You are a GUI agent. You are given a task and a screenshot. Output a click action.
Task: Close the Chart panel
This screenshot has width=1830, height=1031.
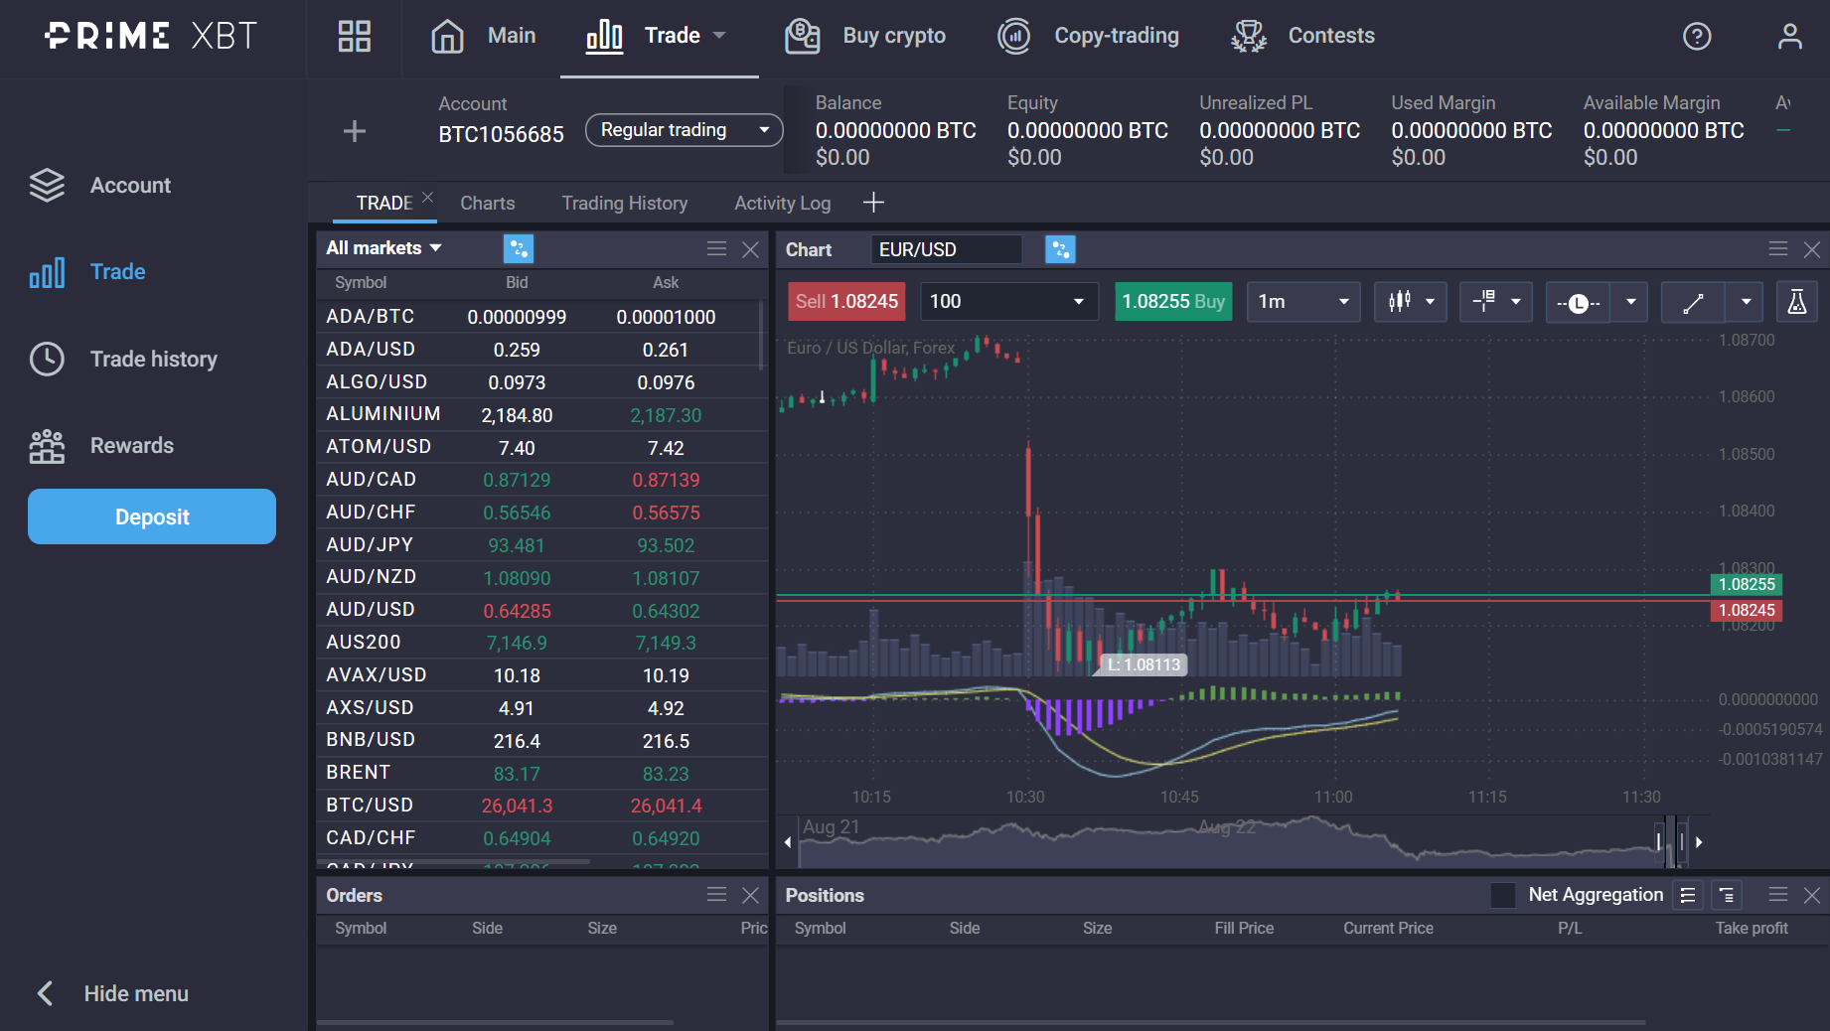pos(1812,249)
